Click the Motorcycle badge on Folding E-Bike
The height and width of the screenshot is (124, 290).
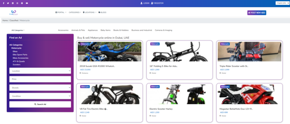[155, 44]
